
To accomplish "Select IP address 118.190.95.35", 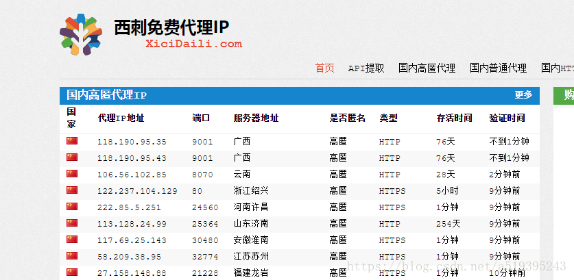I will [x=132, y=142].
